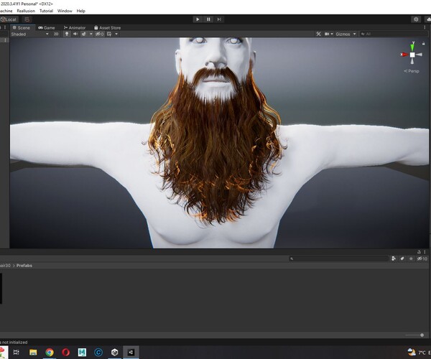Image resolution: width=431 pixels, height=359 pixels.
Task: Open File Explorer from the taskbar
Action: (33, 352)
